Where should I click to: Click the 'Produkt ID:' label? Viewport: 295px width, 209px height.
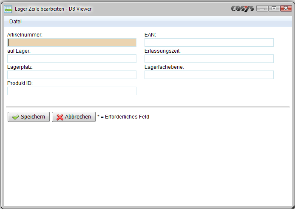tap(20, 83)
